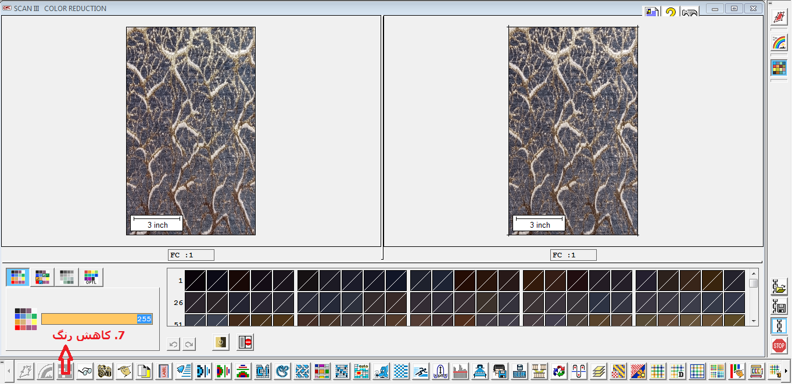Select the stacked yellow layers icon
The image size is (792, 384).
pos(599,371)
